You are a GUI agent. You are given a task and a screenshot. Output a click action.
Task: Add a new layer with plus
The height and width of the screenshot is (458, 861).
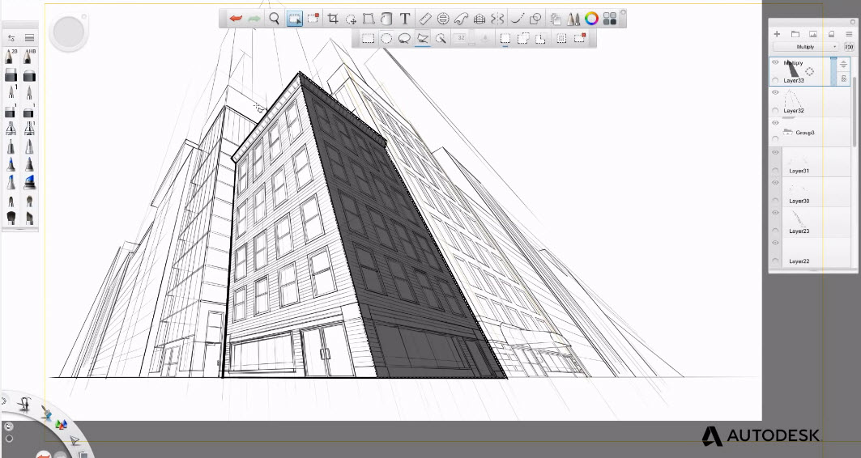point(777,34)
